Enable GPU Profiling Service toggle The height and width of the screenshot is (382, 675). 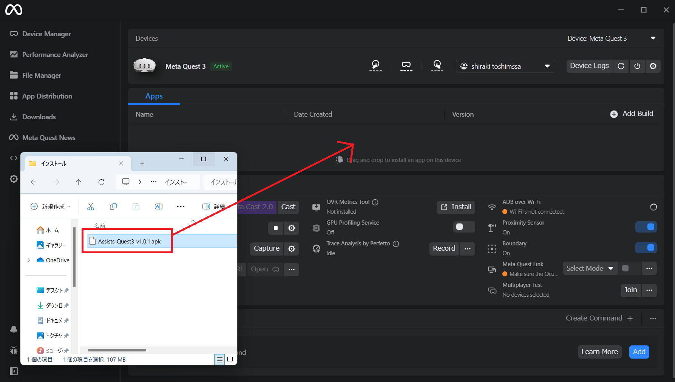click(463, 227)
